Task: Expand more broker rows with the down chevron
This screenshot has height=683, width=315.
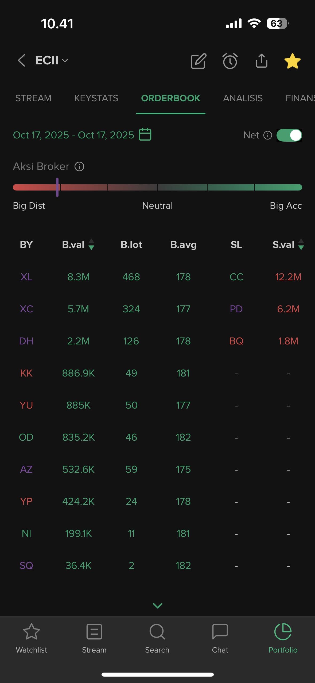Action: pos(157,606)
